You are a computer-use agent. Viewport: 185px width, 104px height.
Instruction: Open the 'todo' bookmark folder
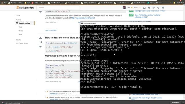pyautogui.click(x=27, y=3)
